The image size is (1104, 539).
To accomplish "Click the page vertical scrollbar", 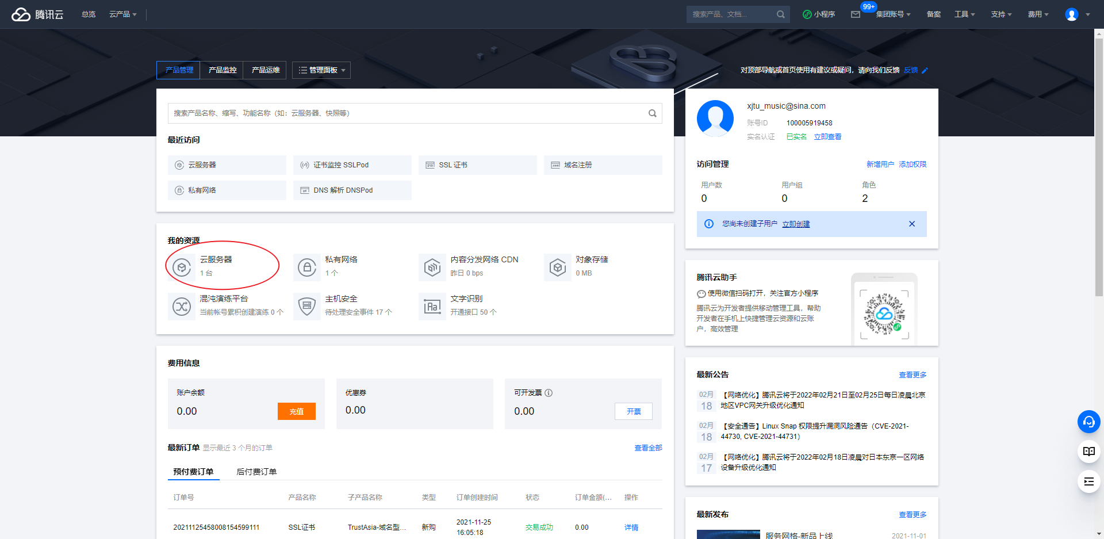I will [1099, 167].
